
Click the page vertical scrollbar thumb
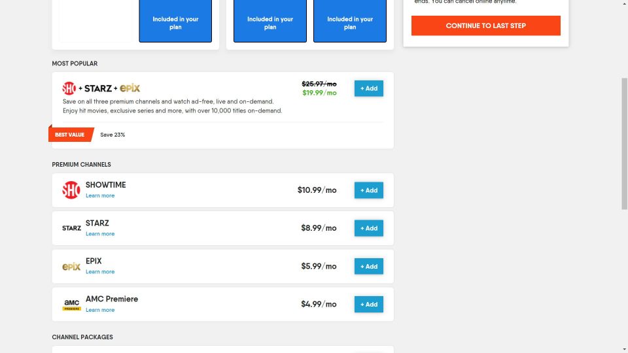tap(624, 144)
